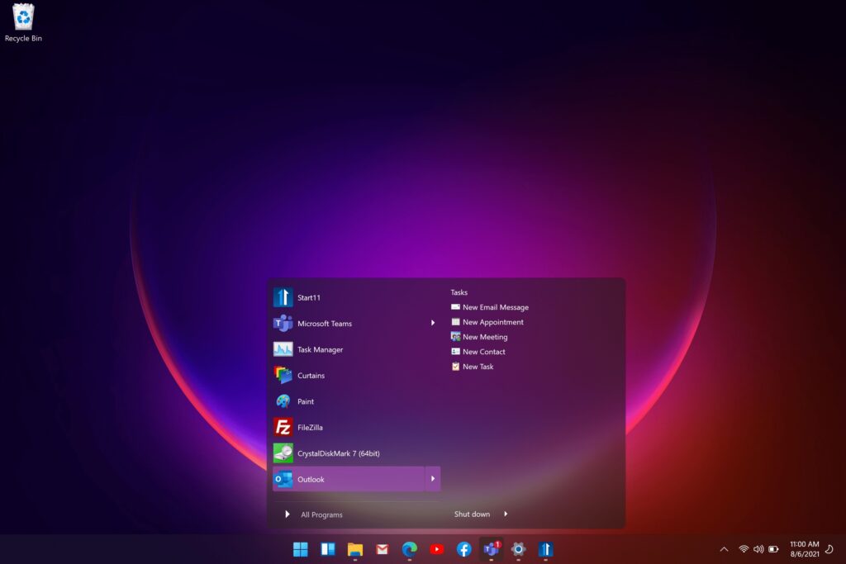Click the Shut down button
The height and width of the screenshot is (564, 846).
click(472, 514)
